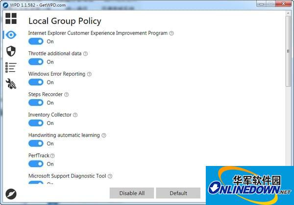The height and width of the screenshot is (205, 294).
Task: Show help for Throttle additional data
Action: click(x=85, y=54)
